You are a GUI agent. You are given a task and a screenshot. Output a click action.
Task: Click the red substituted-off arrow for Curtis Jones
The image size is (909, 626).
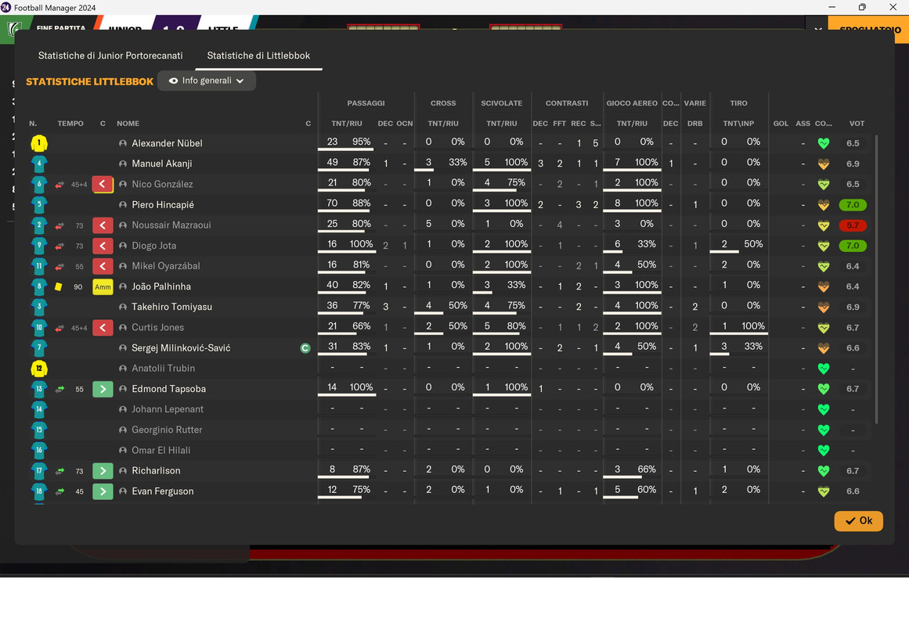point(103,328)
